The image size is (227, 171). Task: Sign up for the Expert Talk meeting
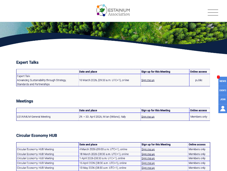click(148, 80)
